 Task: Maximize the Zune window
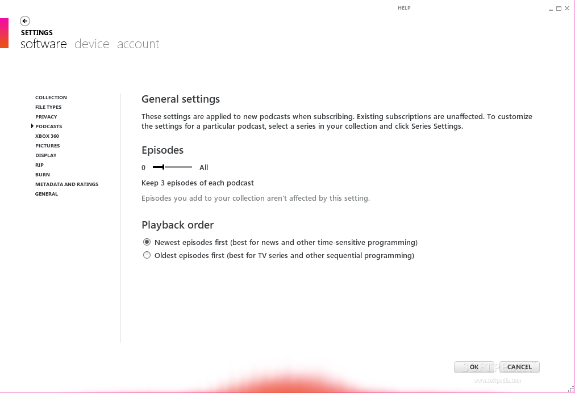(x=559, y=9)
